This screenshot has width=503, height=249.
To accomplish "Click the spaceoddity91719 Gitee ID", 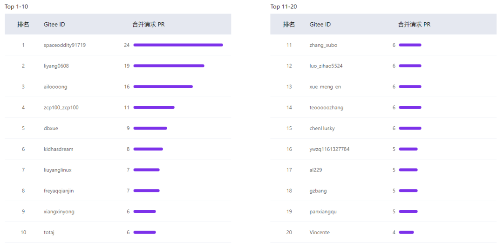I will 65,45.
